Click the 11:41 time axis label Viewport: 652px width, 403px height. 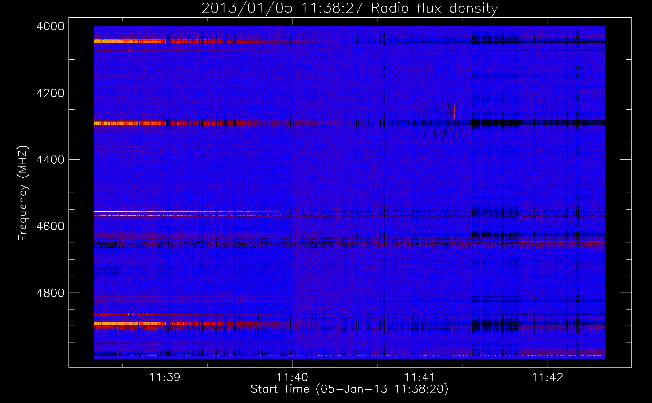[x=420, y=378]
